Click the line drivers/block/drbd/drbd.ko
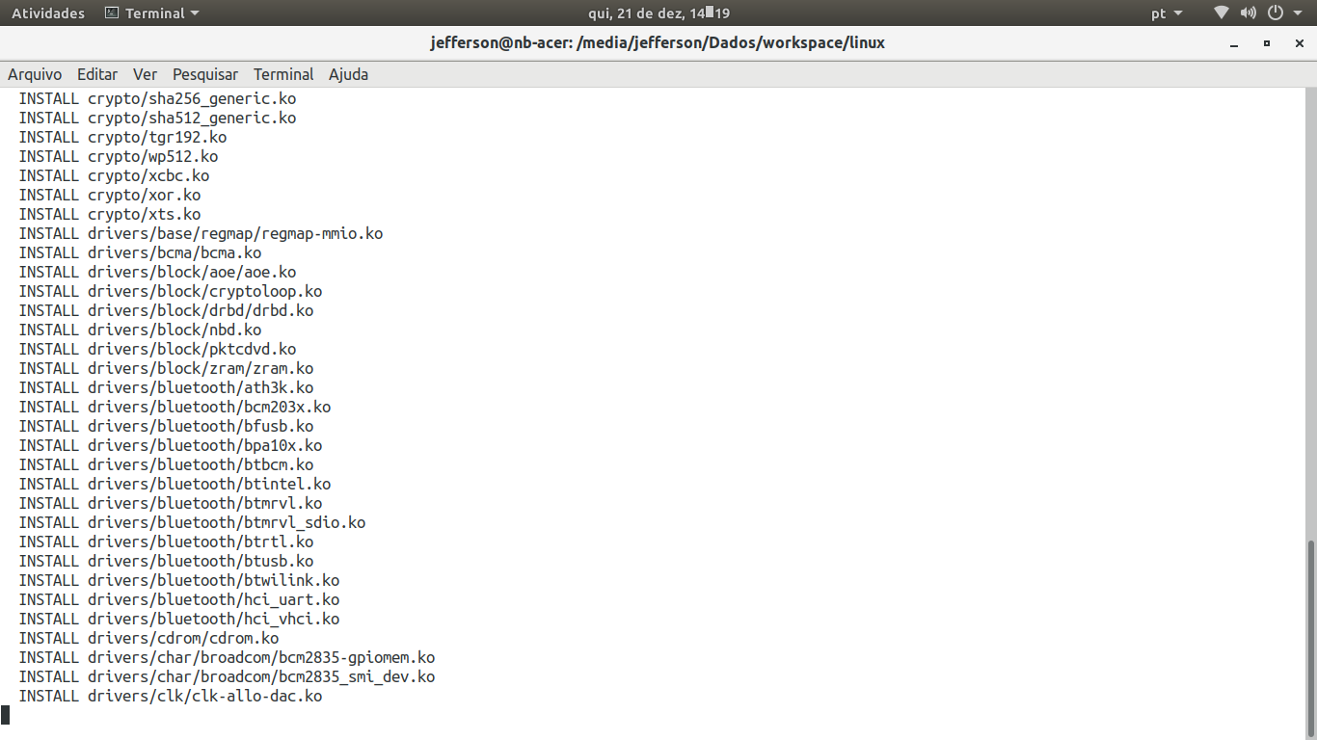 coord(166,310)
